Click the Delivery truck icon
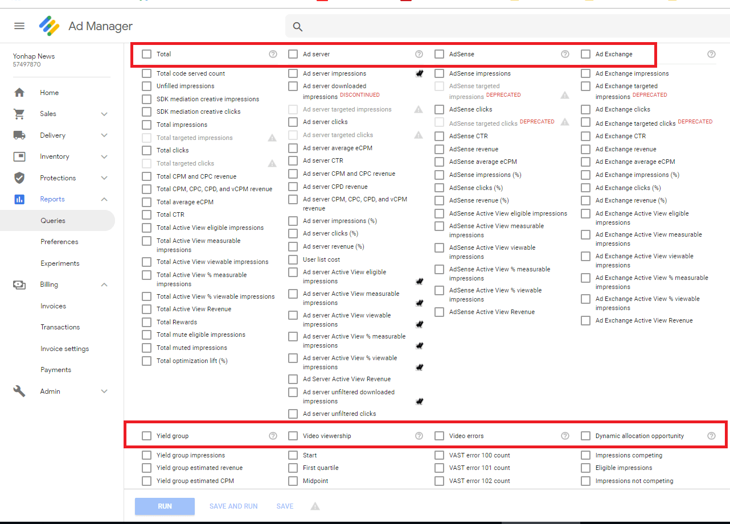This screenshot has width=730, height=524. pos(19,135)
